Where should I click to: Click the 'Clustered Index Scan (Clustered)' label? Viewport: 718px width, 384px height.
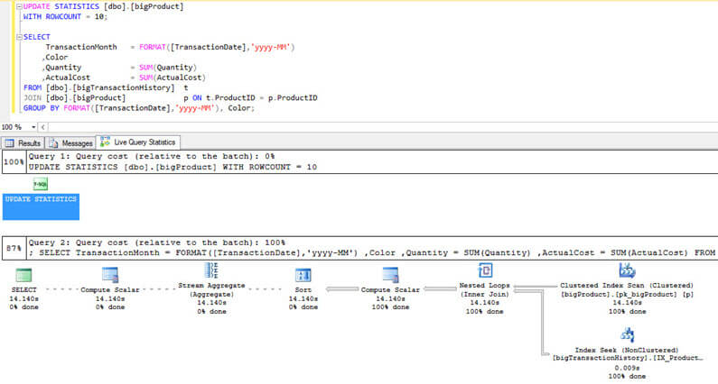coord(627,285)
